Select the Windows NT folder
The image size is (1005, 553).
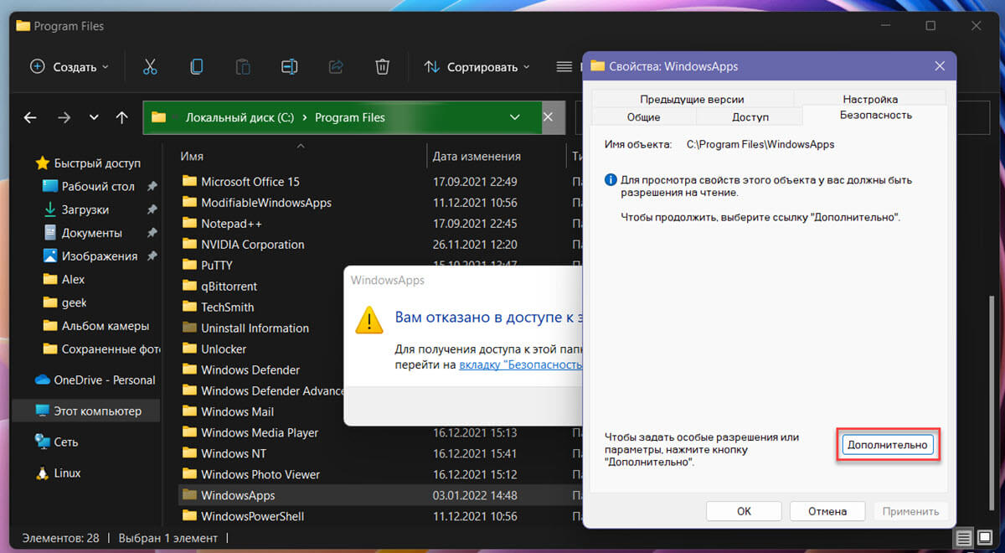tap(224, 453)
